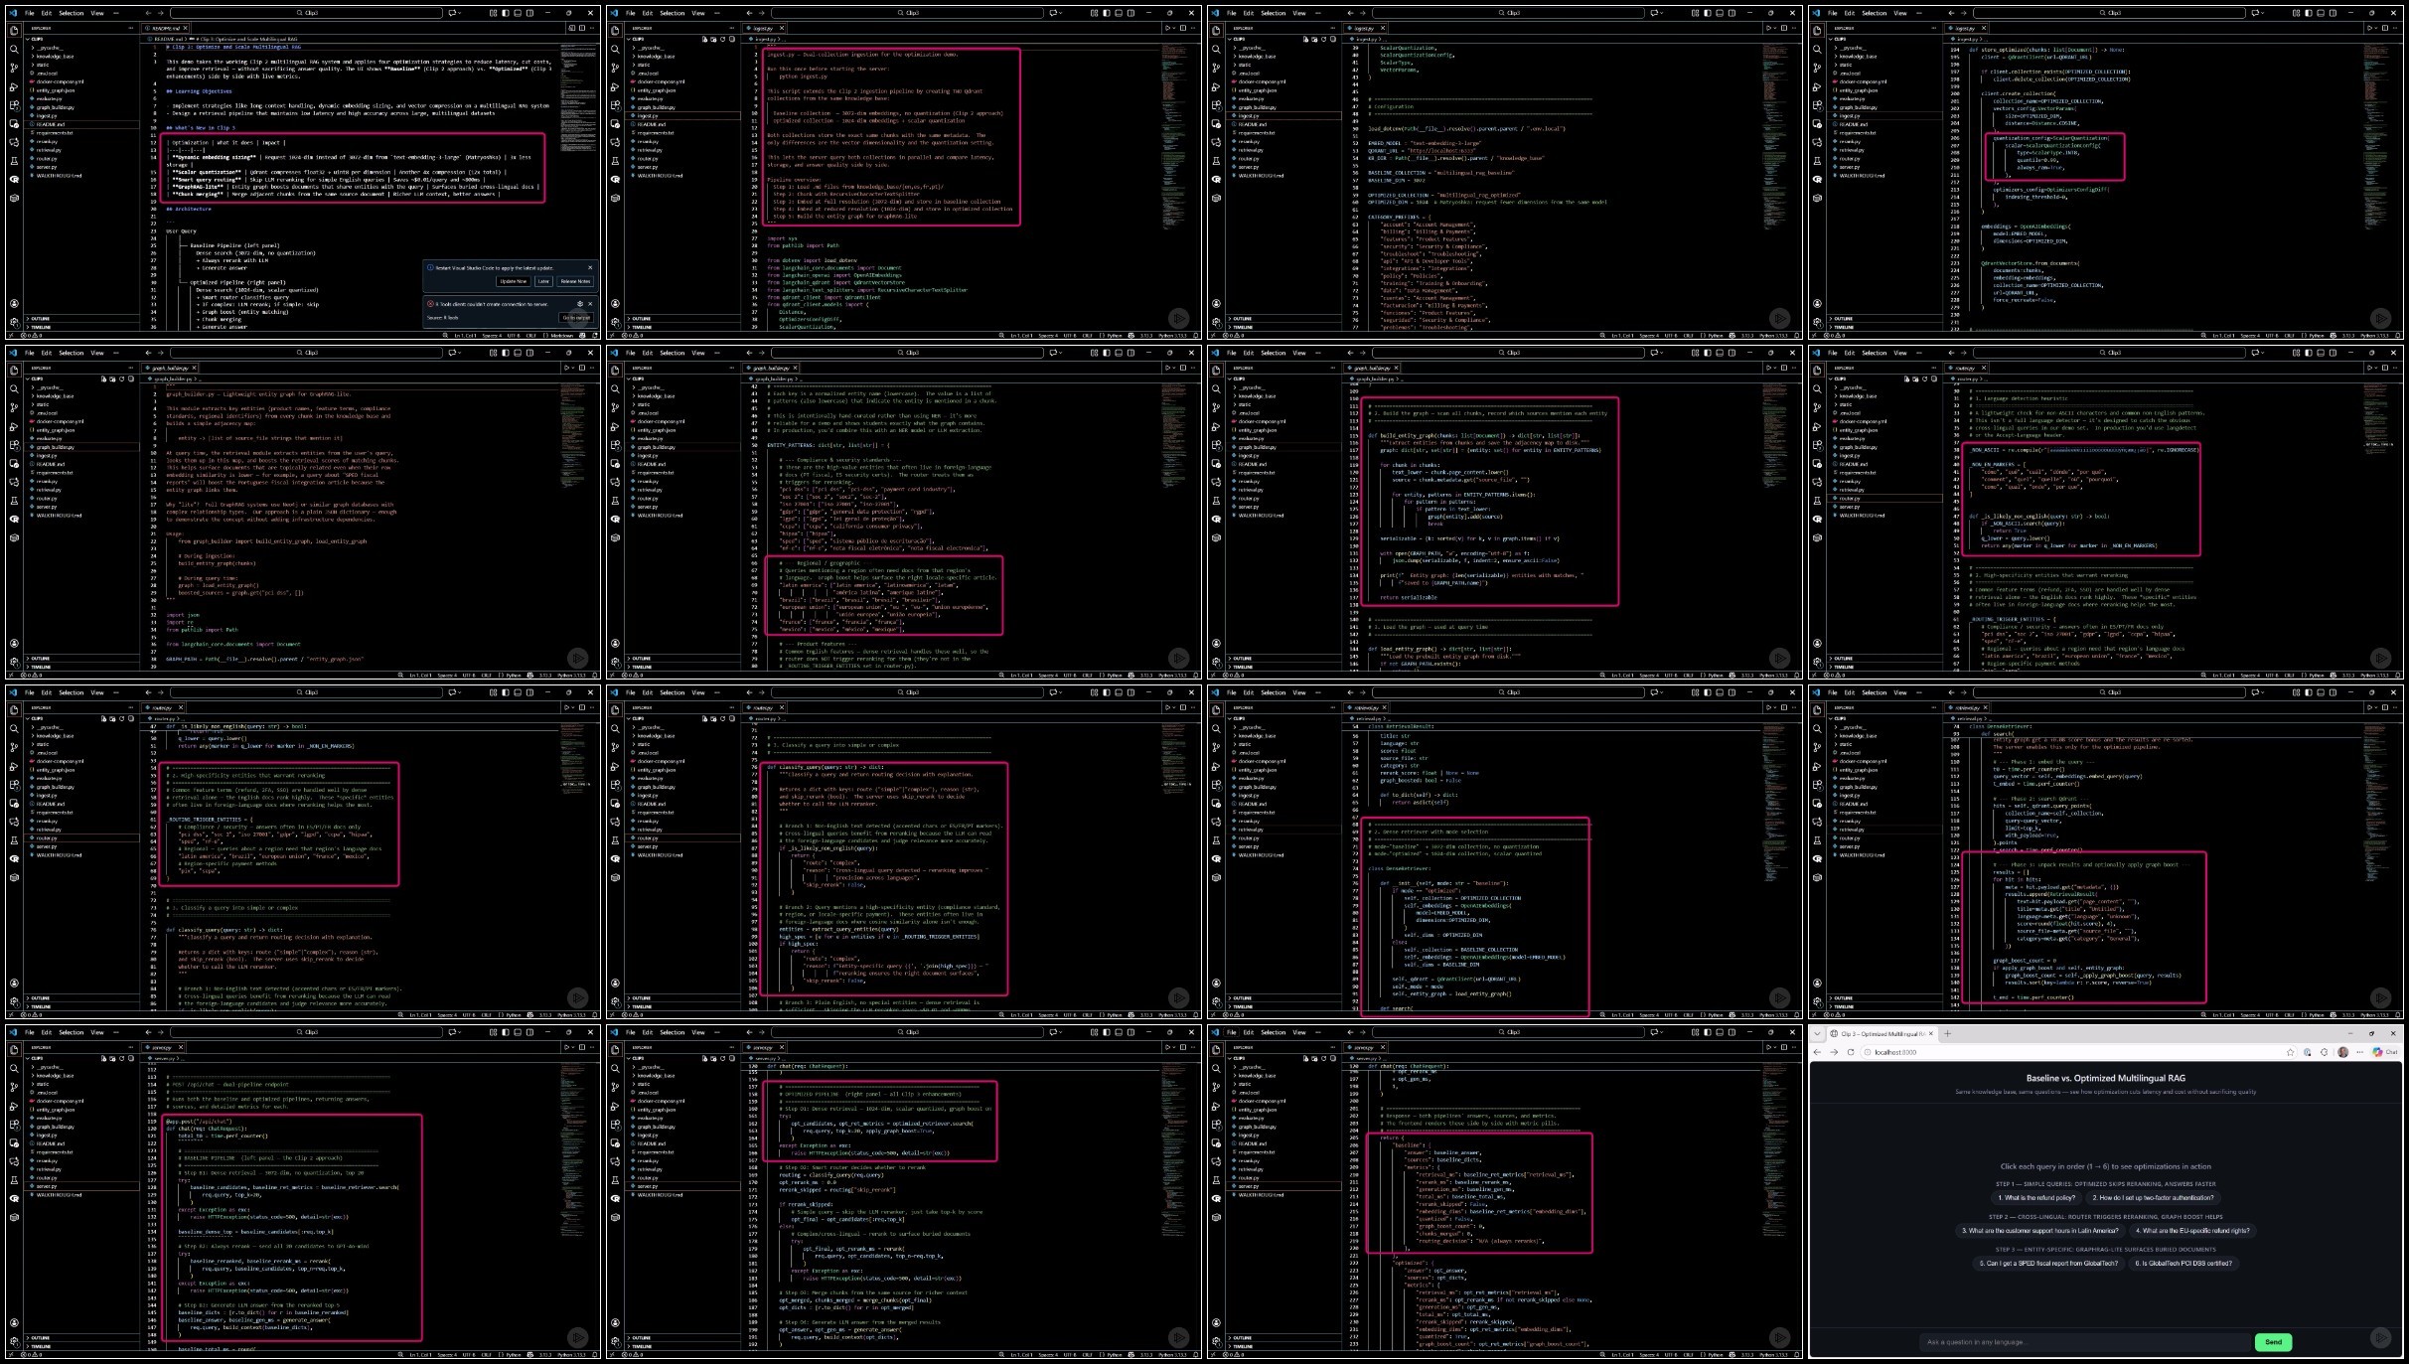2409x1364 pixels.
Task: Click browser back arrow
Action: (x=1817, y=1052)
